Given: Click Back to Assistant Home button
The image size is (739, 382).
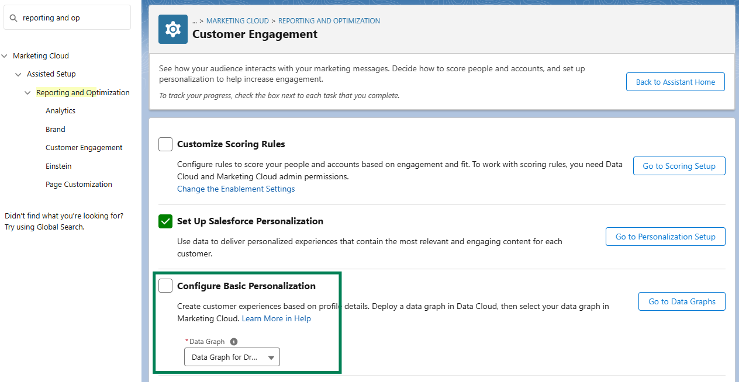Looking at the screenshot, I should pos(675,82).
